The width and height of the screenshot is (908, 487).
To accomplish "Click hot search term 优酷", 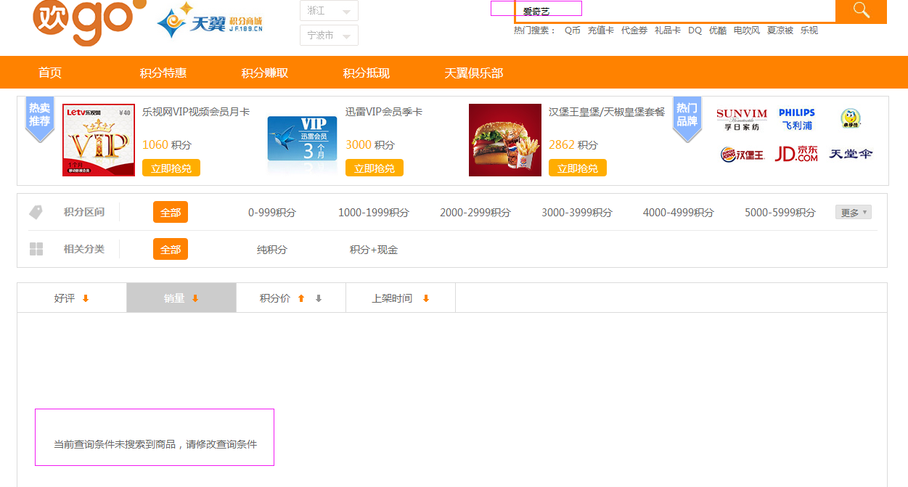I will [718, 30].
